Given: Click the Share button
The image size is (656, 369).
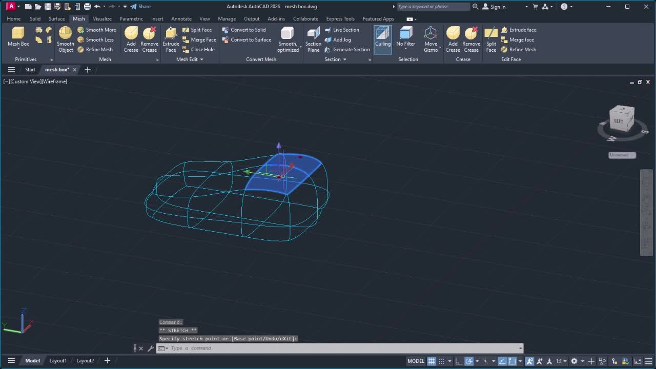Looking at the screenshot, I should (x=140, y=7).
